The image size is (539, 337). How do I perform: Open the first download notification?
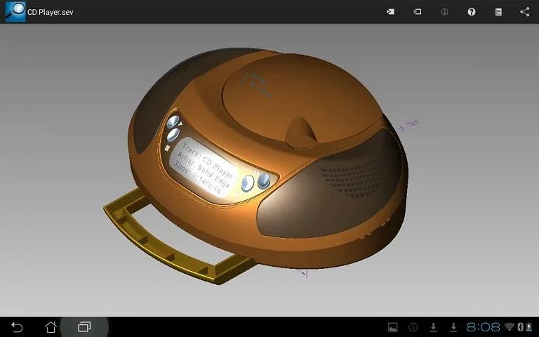(434, 327)
